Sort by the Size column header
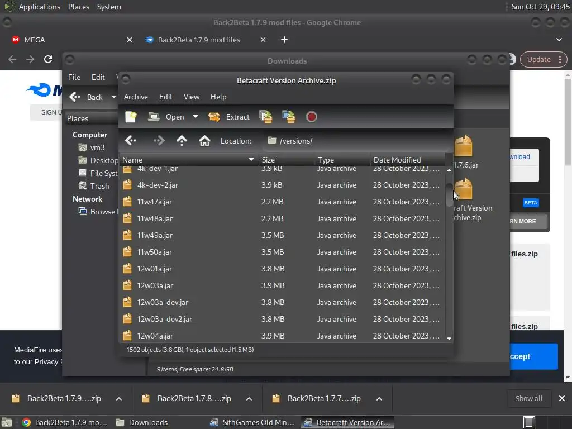 (x=287, y=160)
